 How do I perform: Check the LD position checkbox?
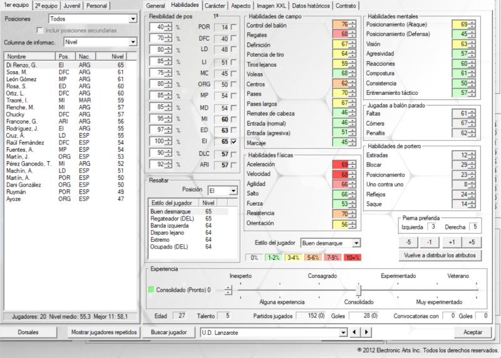point(234,49)
